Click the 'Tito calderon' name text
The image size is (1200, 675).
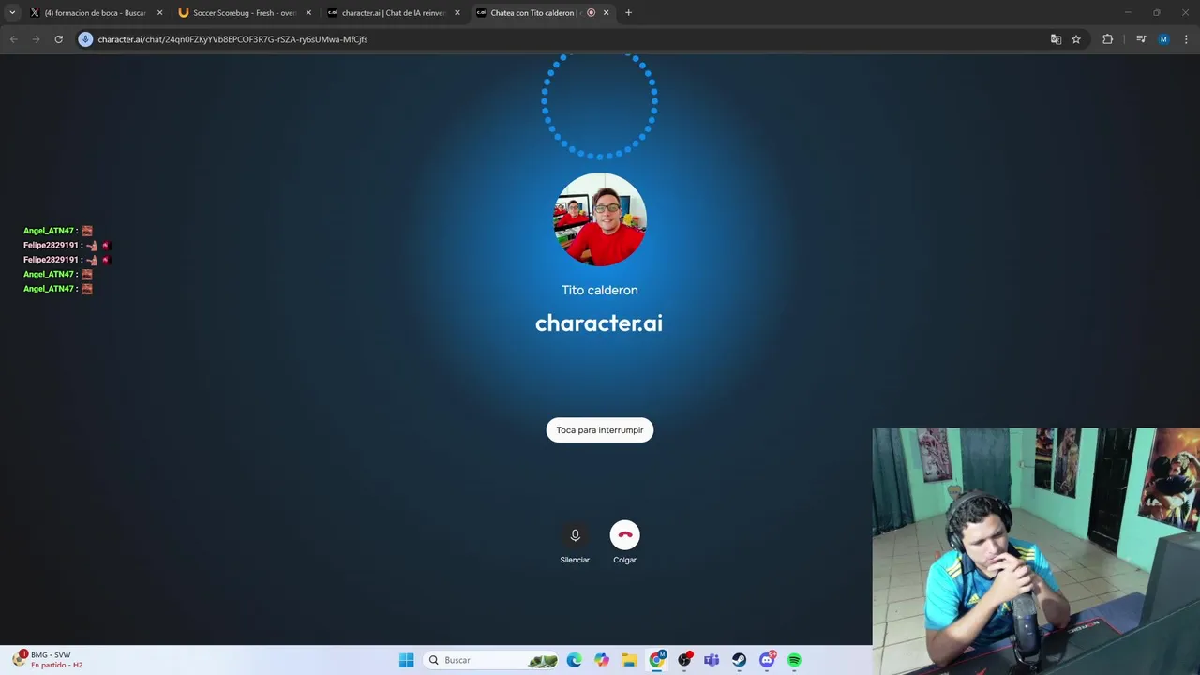pyautogui.click(x=600, y=291)
